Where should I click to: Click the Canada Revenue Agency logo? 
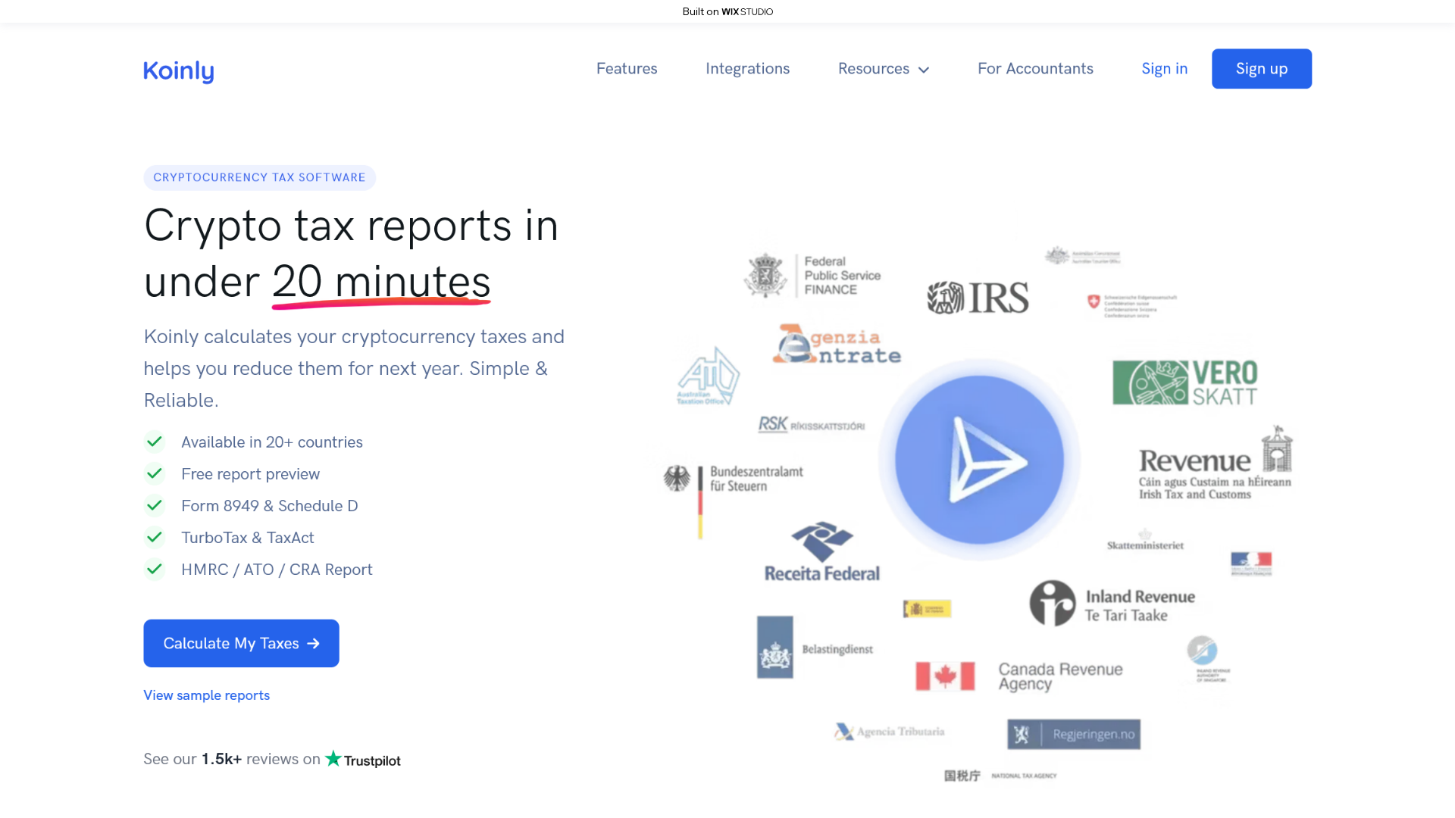click(1018, 676)
